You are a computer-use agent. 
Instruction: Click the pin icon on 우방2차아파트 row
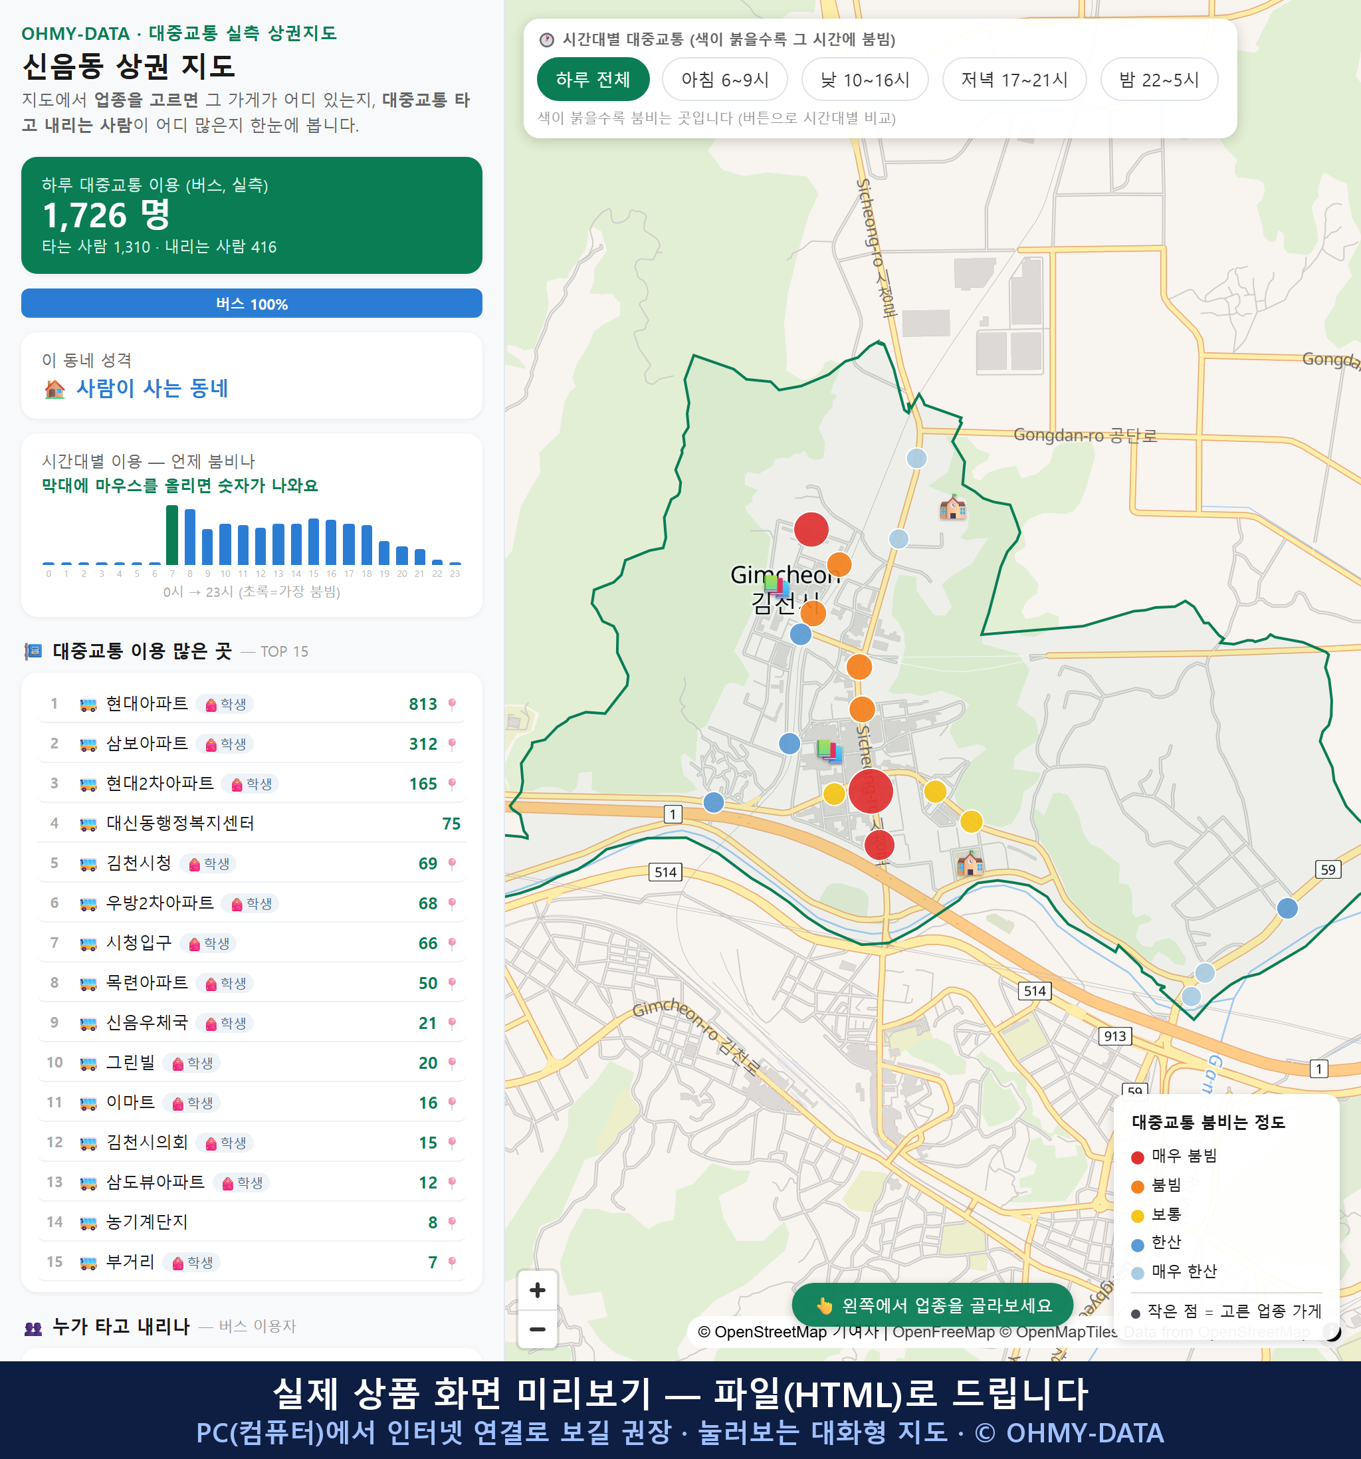click(452, 903)
